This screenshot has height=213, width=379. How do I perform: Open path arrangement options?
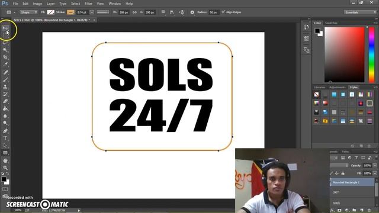182,12
